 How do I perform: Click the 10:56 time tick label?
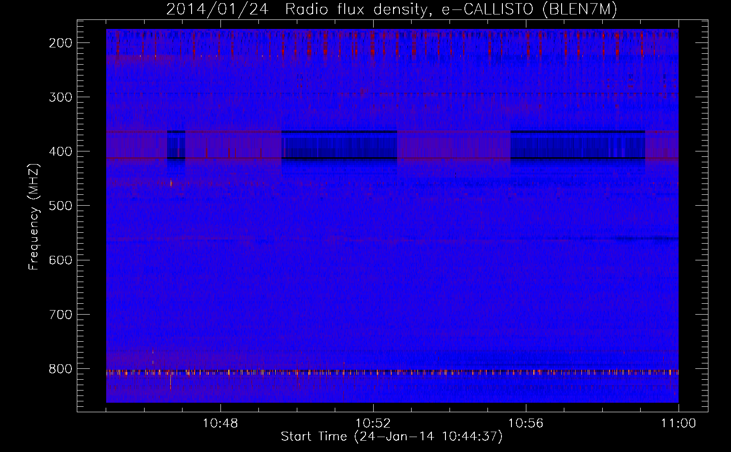[x=526, y=424]
